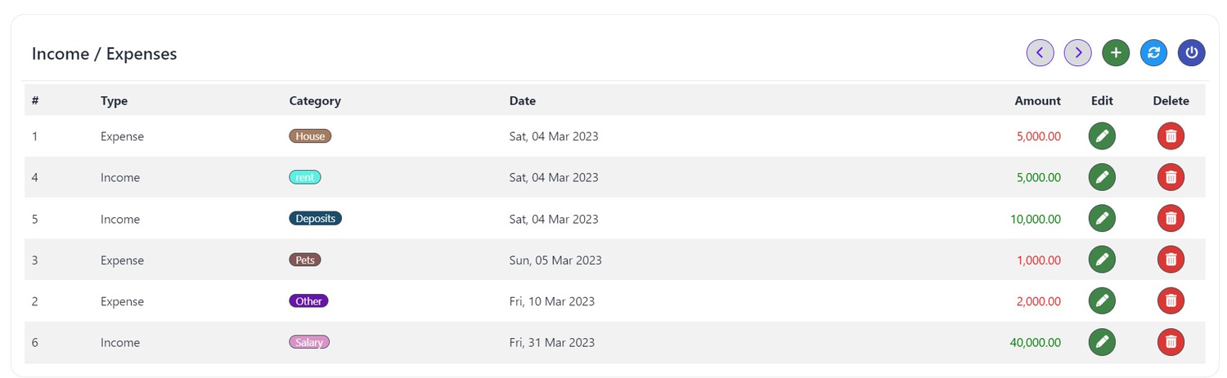Viewport: 1227px width, 378px height.
Task: Edit the Deposits income entry
Action: coord(1102,219)
